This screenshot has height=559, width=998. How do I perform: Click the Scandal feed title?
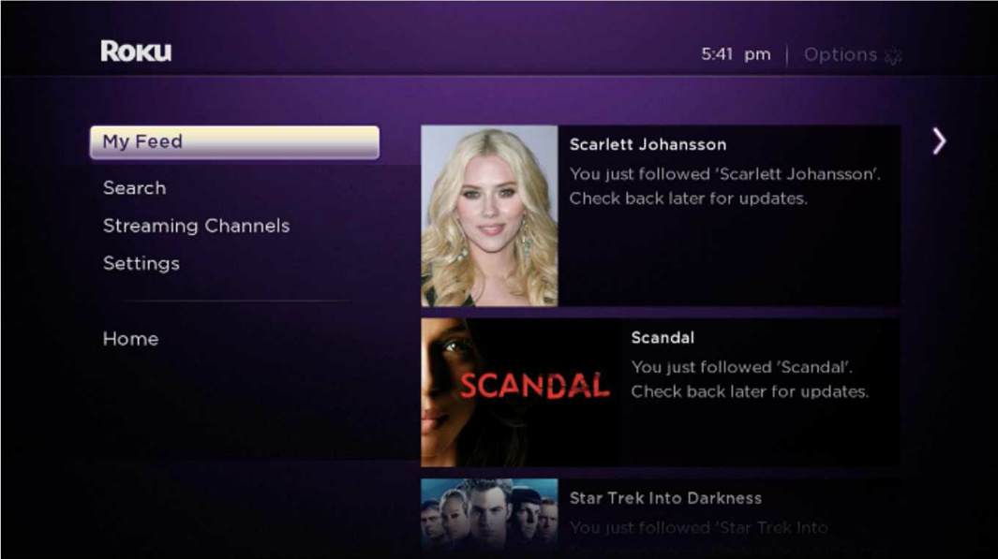pos(662,338)
